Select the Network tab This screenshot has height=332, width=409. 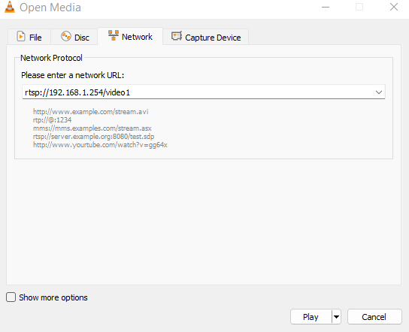[x=130, y=36]
